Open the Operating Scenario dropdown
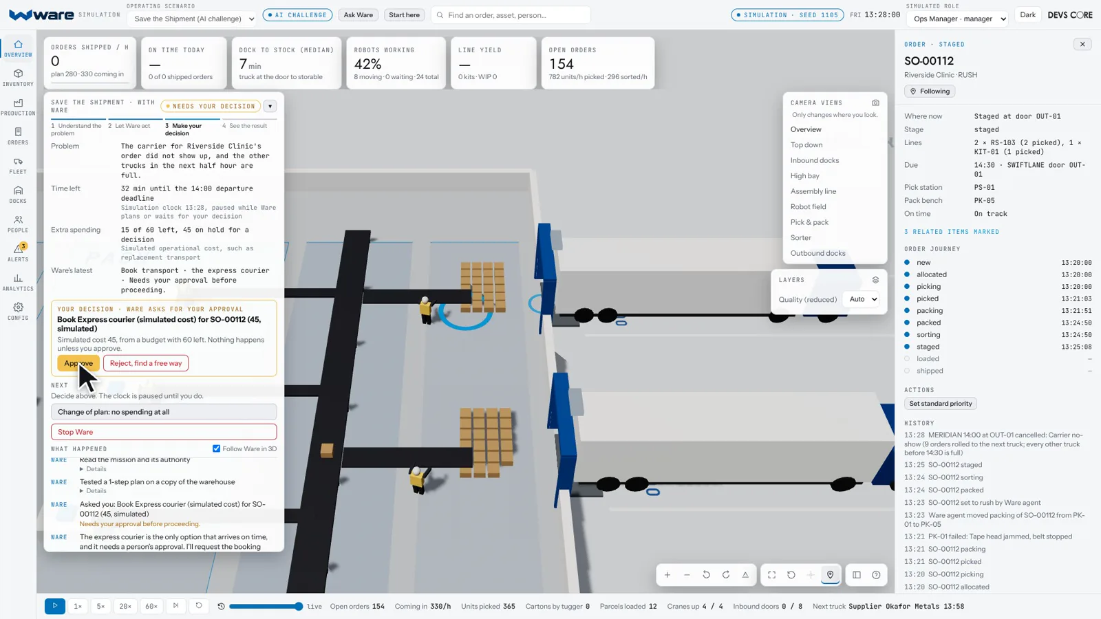Viewport: 1101px width, 619px height. (193, 19)
